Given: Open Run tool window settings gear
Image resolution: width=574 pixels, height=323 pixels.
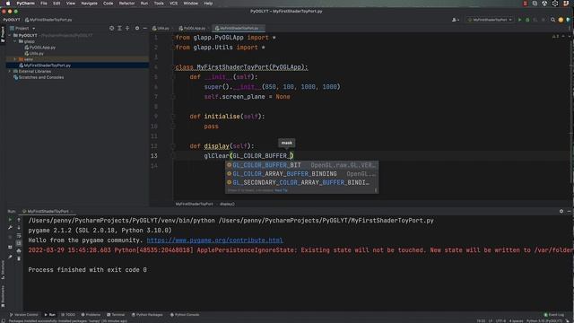Looking at the screenshot, I should [x=561, y=212].
